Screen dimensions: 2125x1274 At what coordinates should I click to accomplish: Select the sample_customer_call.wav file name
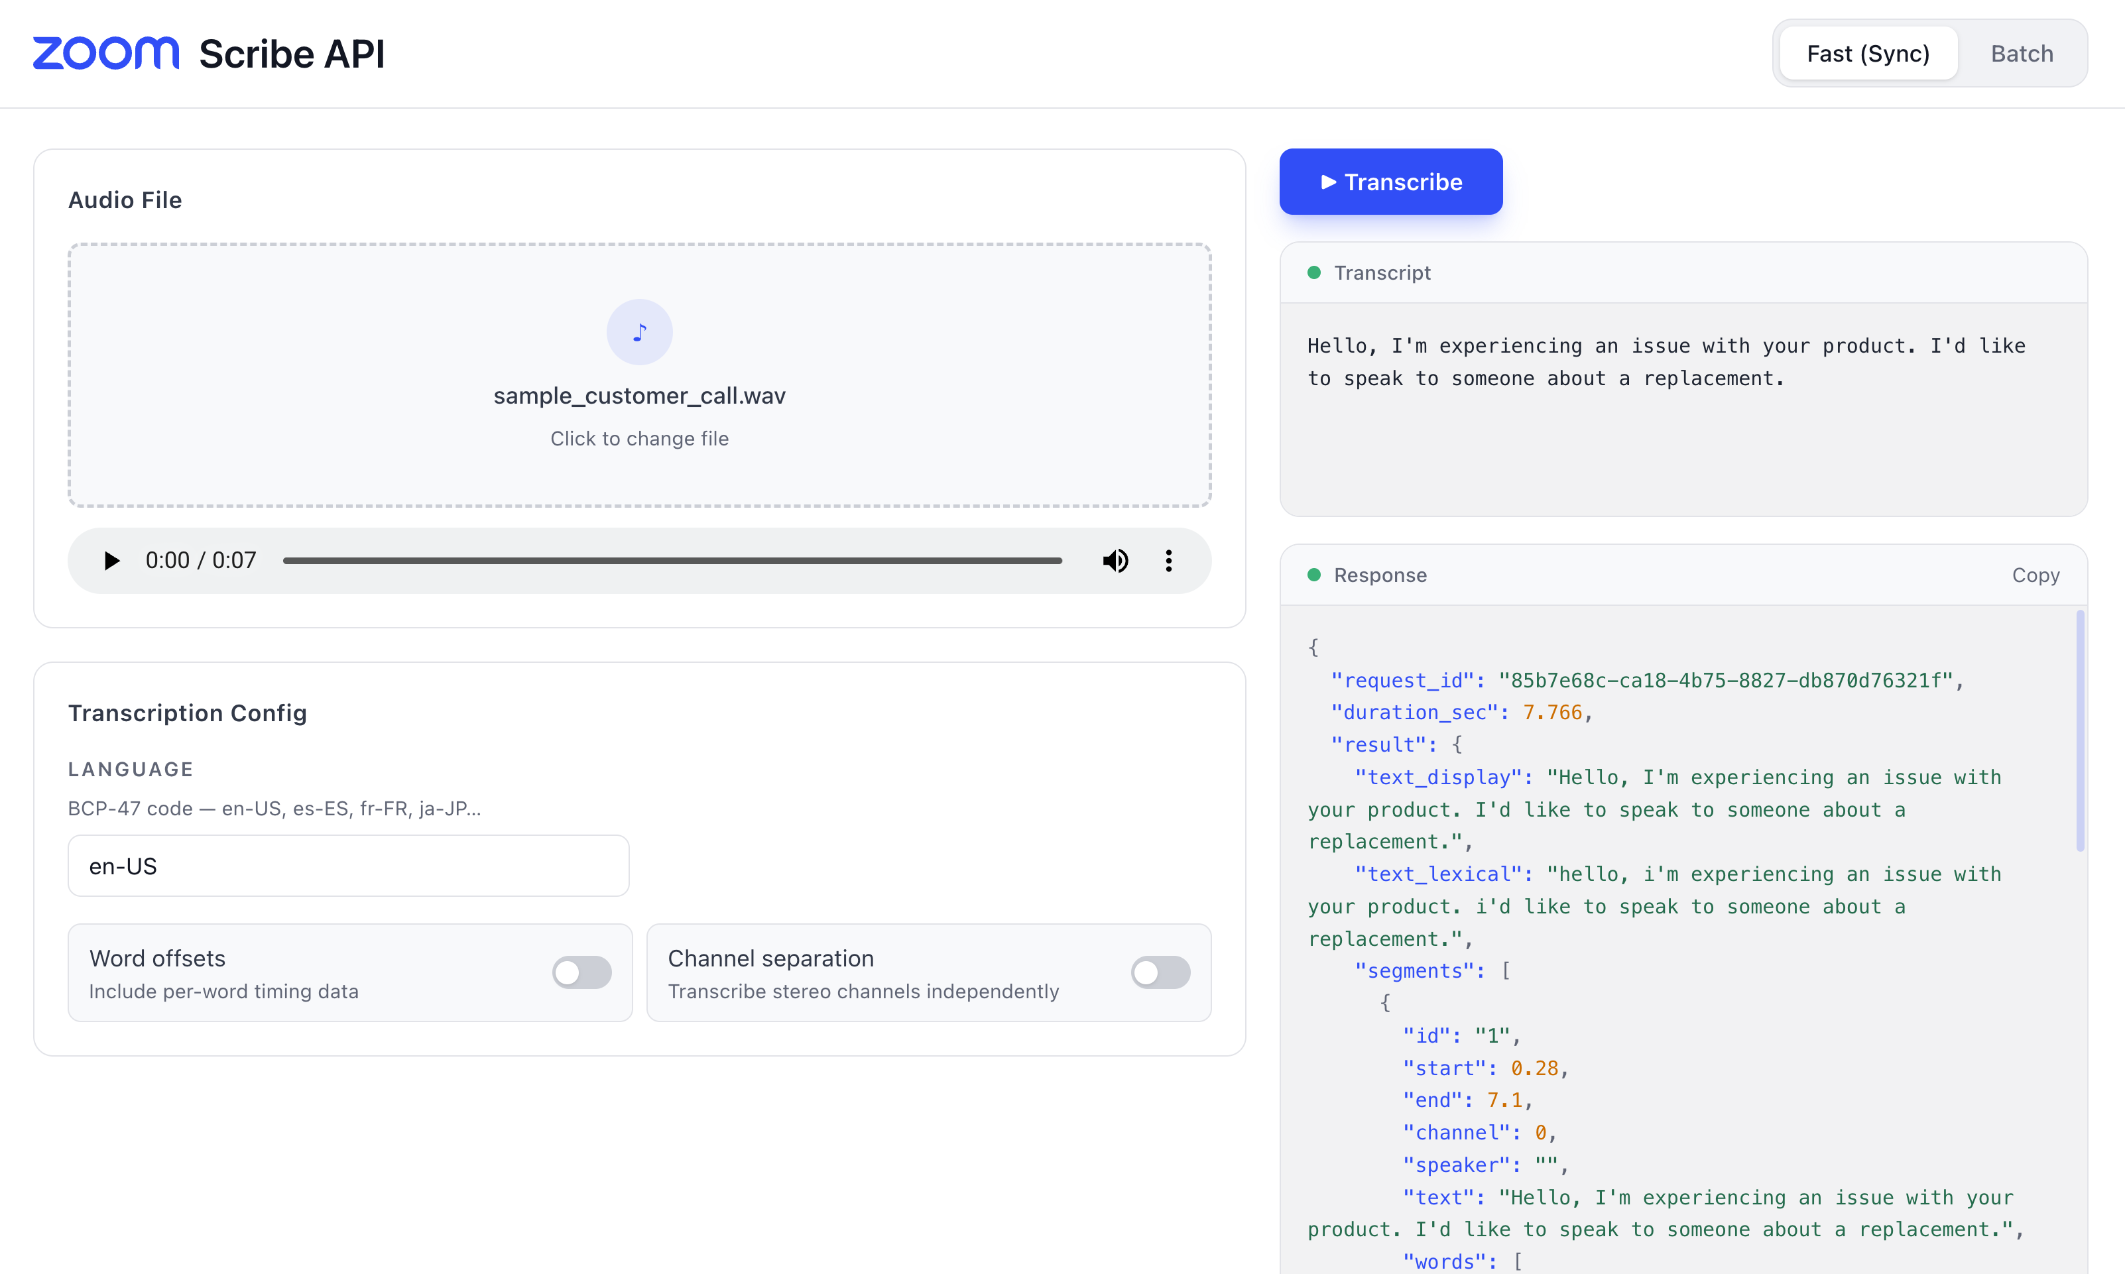click(x=640, y=396)
